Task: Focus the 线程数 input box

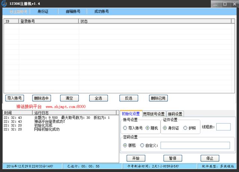Action: click(223, 127)
